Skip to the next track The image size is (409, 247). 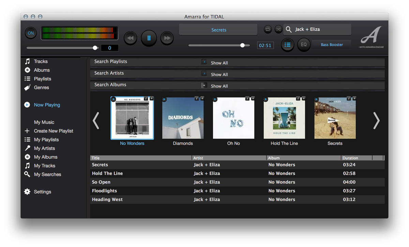click(x=167, y=38)
